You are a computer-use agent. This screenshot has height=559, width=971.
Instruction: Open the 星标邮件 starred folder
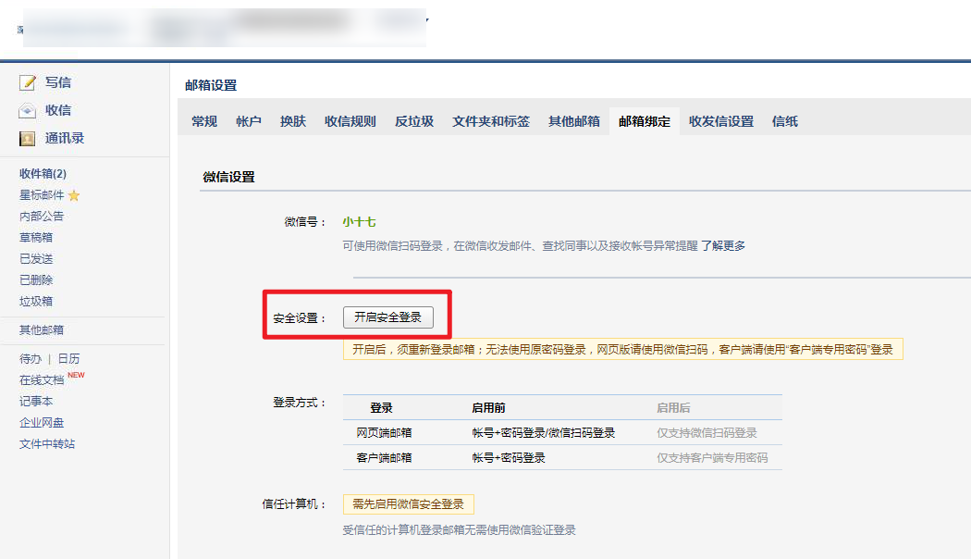(42, 195)
